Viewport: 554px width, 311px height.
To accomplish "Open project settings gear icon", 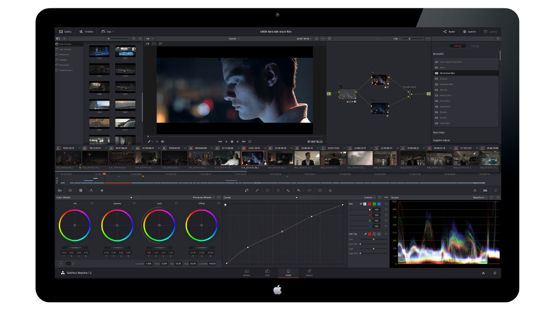I will pyautogui.click(x=495, y=273).
